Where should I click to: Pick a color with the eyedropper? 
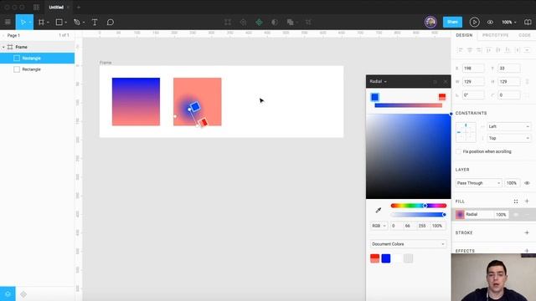click(378, 210)
